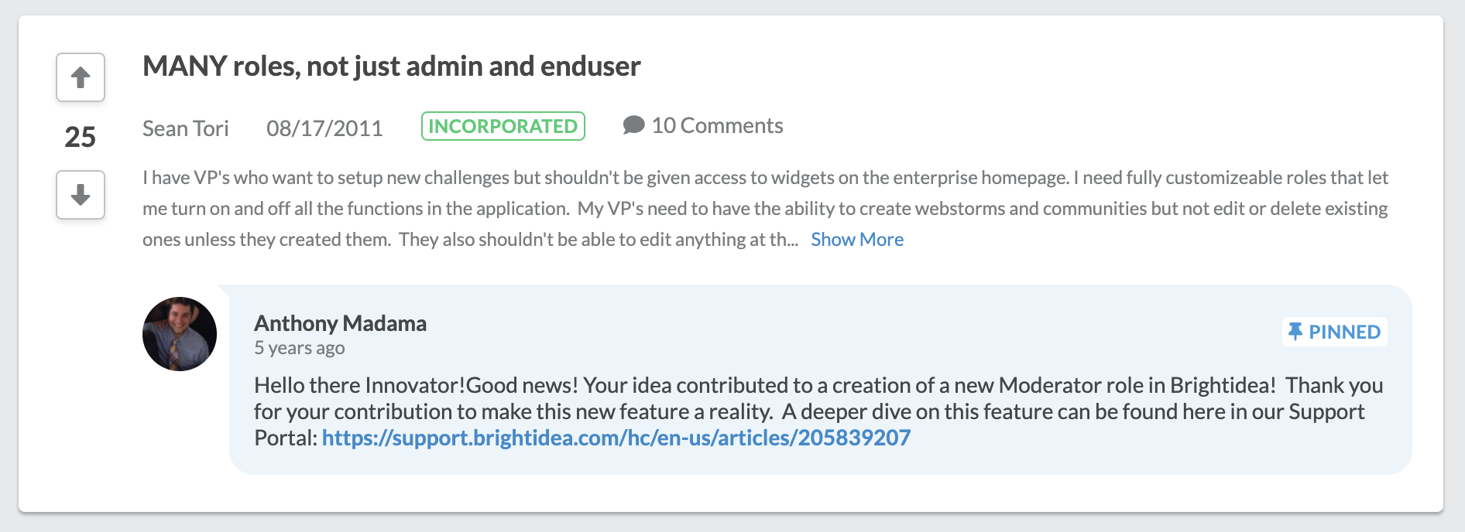Click the word Portal: before the support link

286,438
